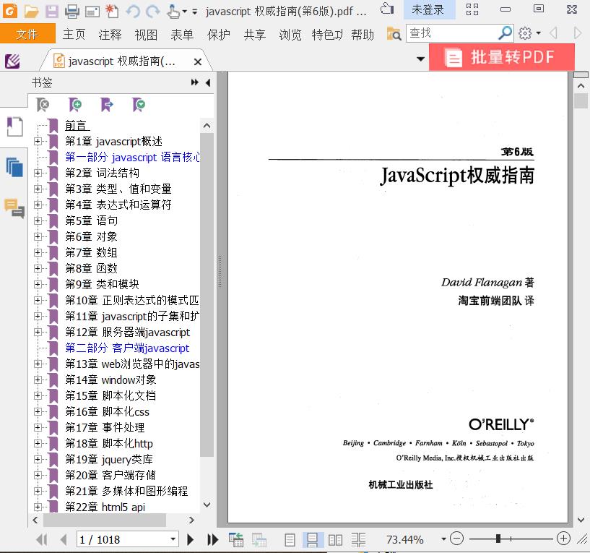Set bookmark destination with the arrow flag icon
The width and height of the screenshot is (590, 553).
point(107,105)
